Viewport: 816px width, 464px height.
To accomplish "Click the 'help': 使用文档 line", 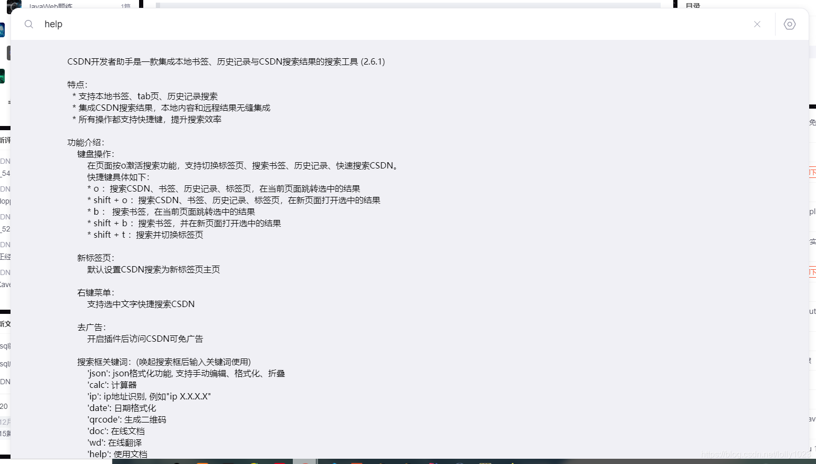I will coord(118,454).
